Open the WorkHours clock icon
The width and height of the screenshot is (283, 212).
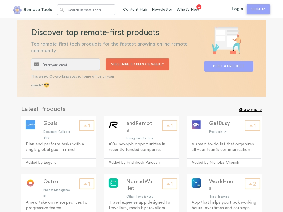coord(196,183)
